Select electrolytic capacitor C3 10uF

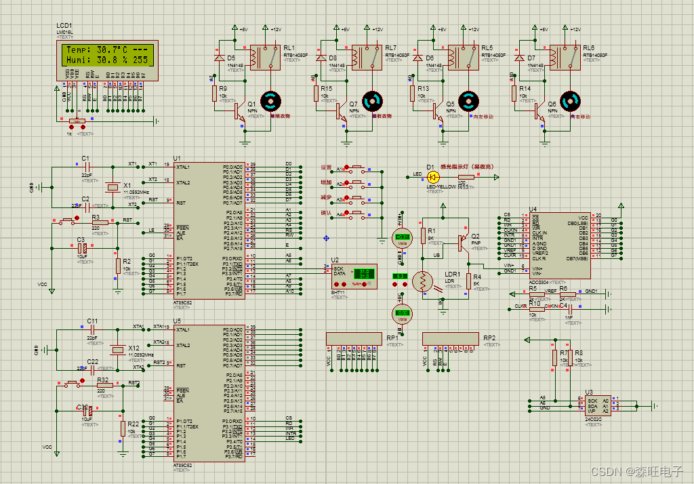click(82, 248)
